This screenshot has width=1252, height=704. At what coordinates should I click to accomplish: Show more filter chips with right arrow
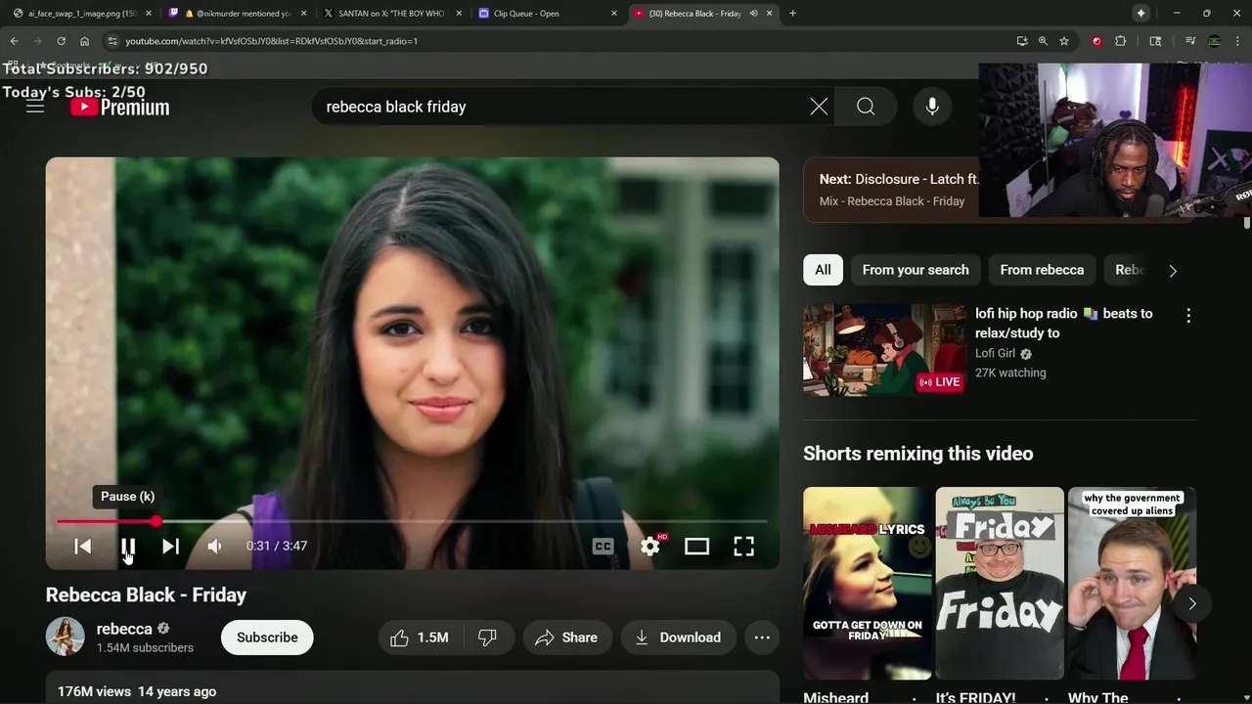1173,271
